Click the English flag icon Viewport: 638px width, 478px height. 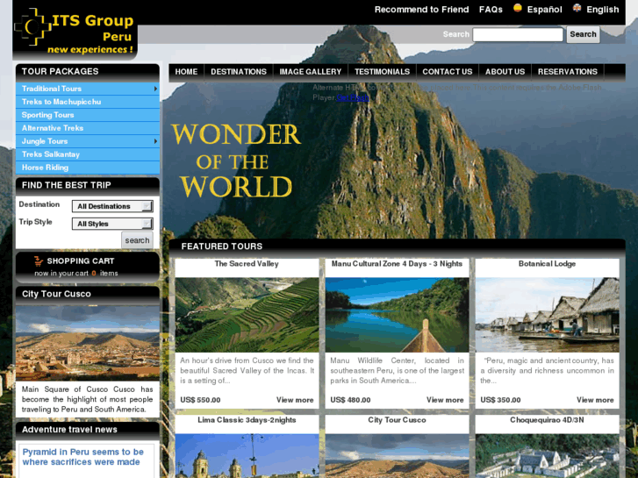(577, 8)
